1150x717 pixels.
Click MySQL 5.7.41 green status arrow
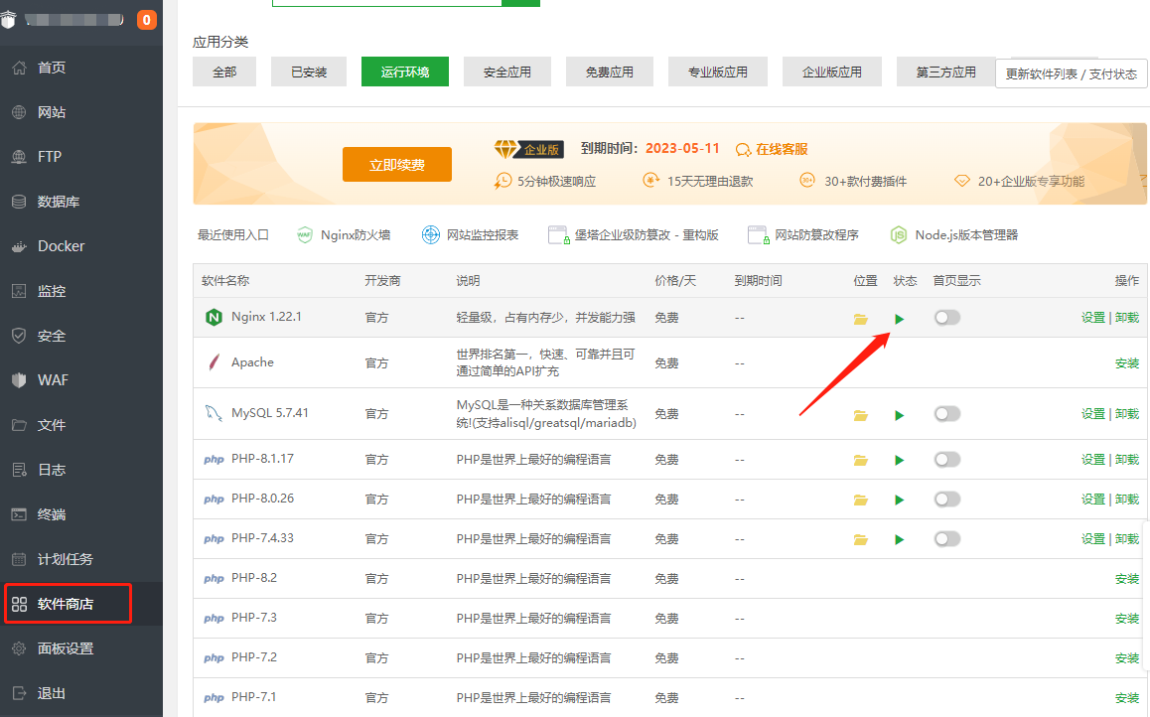point(899,416)
